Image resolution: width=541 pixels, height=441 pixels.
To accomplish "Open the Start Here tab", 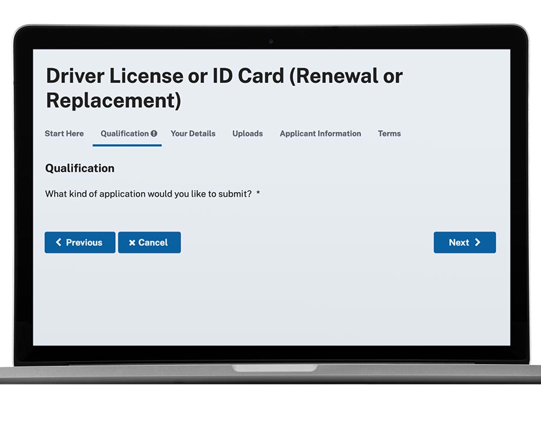I will (x=64, y=133).
